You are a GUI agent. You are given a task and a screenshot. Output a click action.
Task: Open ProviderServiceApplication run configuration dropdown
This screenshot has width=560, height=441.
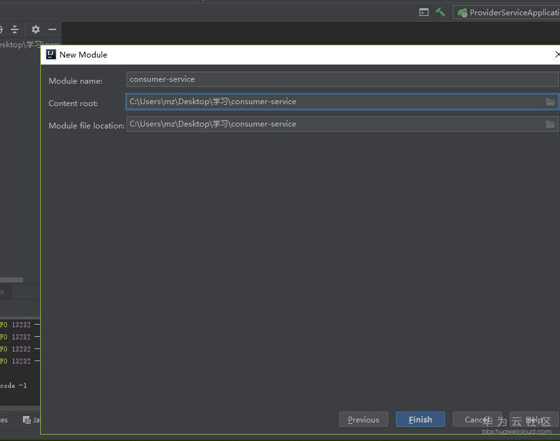pos(508,13)
